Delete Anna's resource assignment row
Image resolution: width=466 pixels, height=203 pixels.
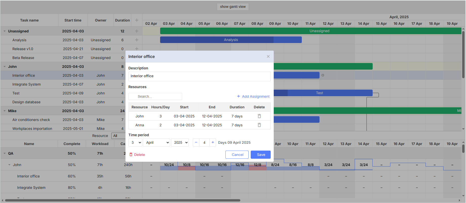[259, 125]
